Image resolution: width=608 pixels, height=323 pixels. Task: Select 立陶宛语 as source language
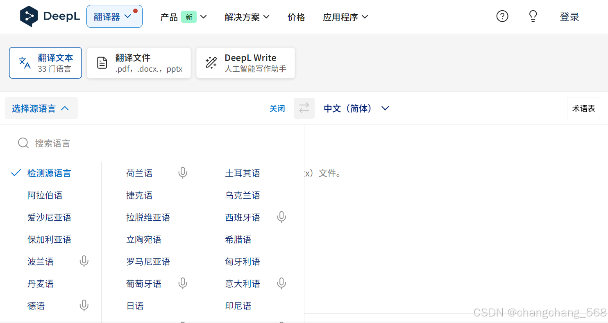tap(144, 239)
